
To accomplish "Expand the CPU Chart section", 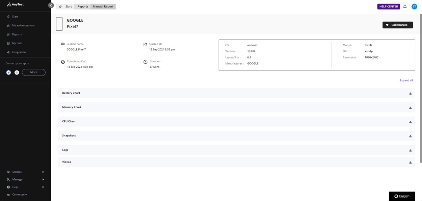I will point(236,122).
